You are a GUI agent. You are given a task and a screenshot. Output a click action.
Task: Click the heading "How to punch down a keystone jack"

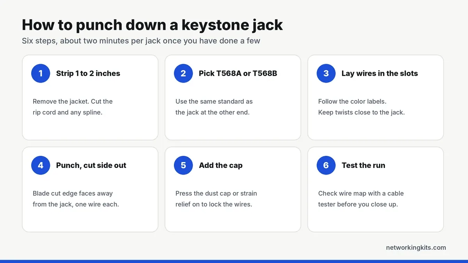152,25
